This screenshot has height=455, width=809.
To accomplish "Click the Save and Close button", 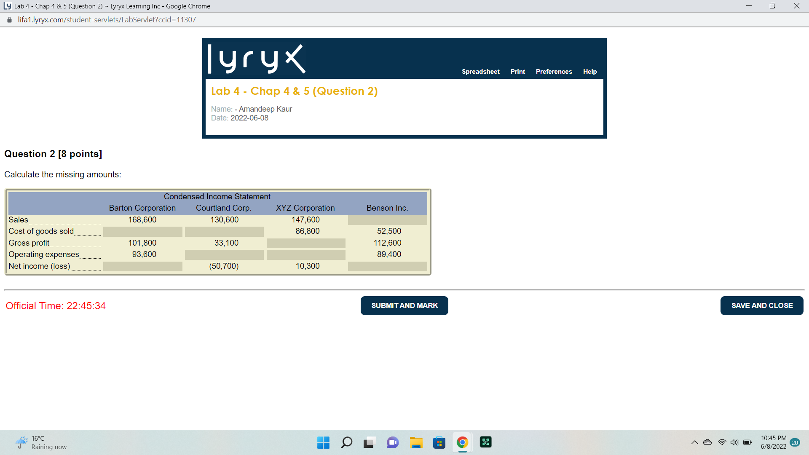I will coord(761,305).
